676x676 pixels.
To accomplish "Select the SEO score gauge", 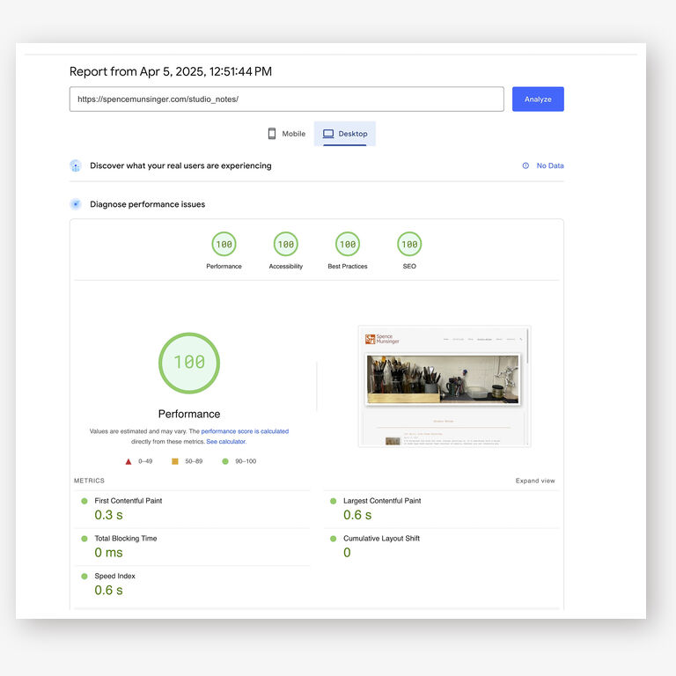I will 409,245.
